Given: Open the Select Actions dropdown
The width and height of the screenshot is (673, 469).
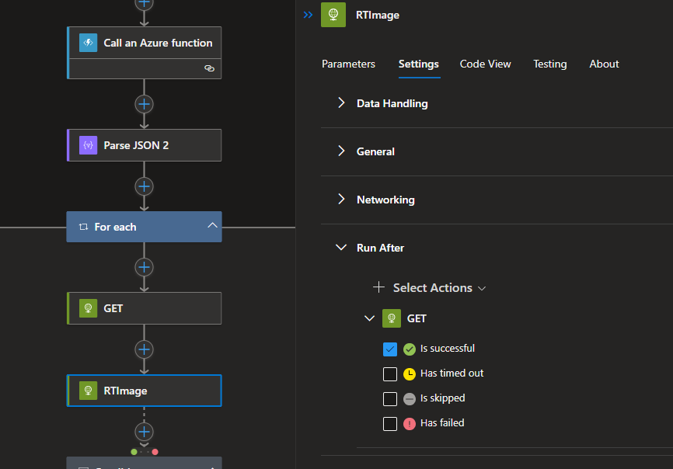Looking at the screenshot, I should pyautogui.click(x=432, y=287).
